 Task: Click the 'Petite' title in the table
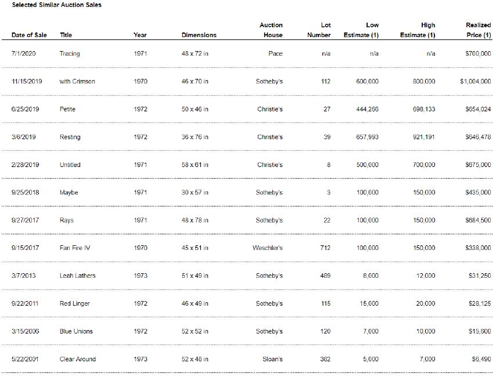67,110
